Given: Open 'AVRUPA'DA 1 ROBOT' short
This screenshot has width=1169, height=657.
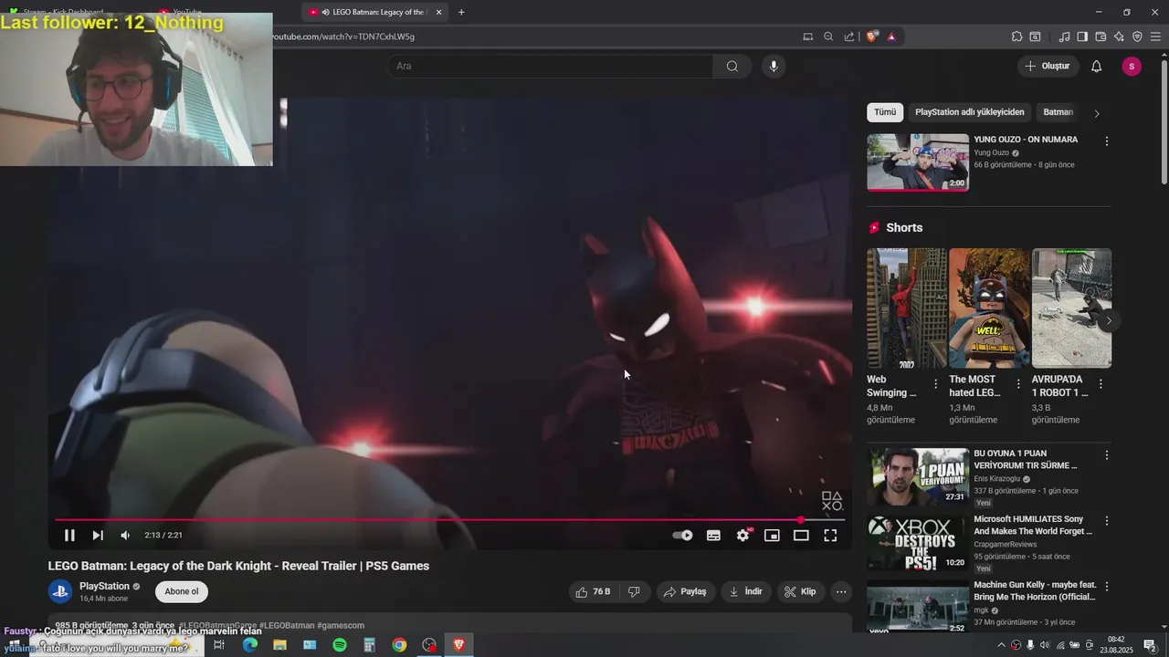Looking at the screenshot, I should pos(1071,308).
